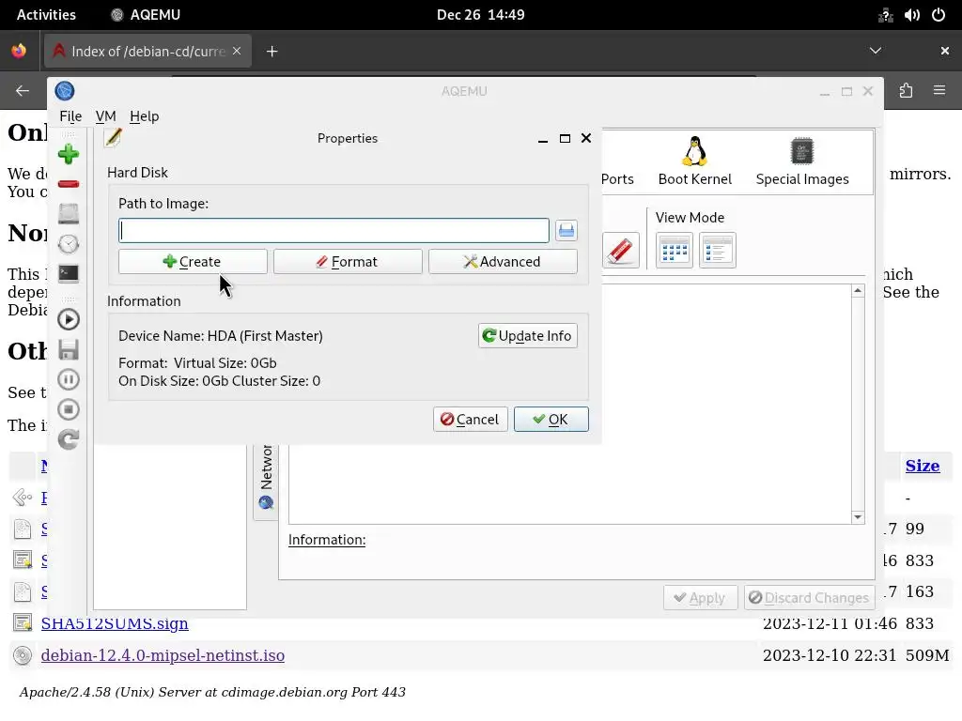Open the Boot Kernel tab
The height and width of the screenshot is (721, 962).
tap(694, 161)
